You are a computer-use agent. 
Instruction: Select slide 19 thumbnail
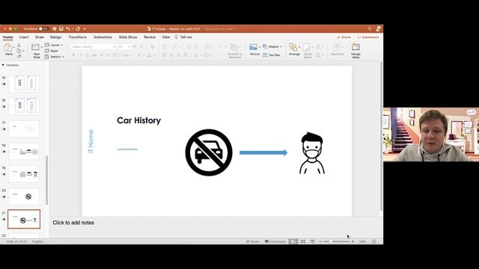point(24,174)
